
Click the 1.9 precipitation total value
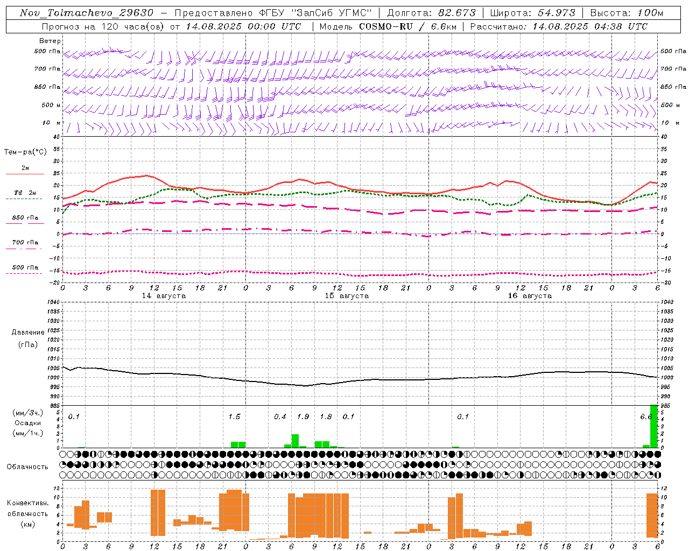303,417
